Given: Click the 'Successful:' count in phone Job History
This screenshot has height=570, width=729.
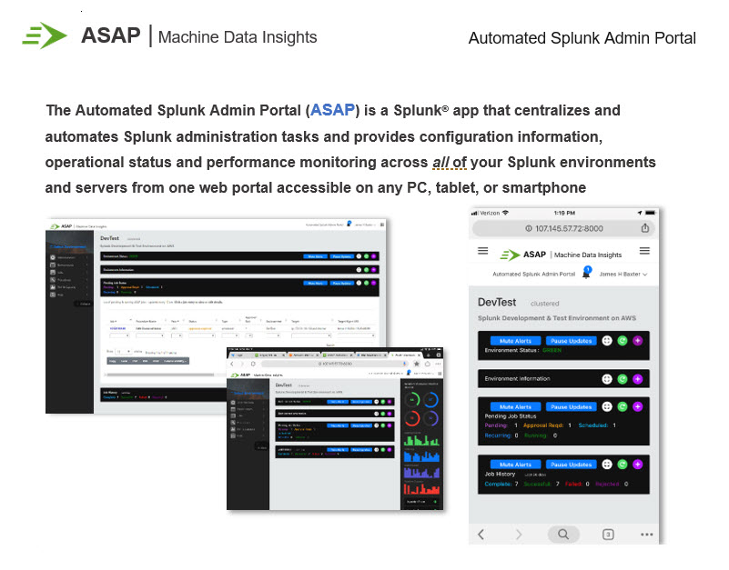Looking at the screenshot, I should (557, 484).
